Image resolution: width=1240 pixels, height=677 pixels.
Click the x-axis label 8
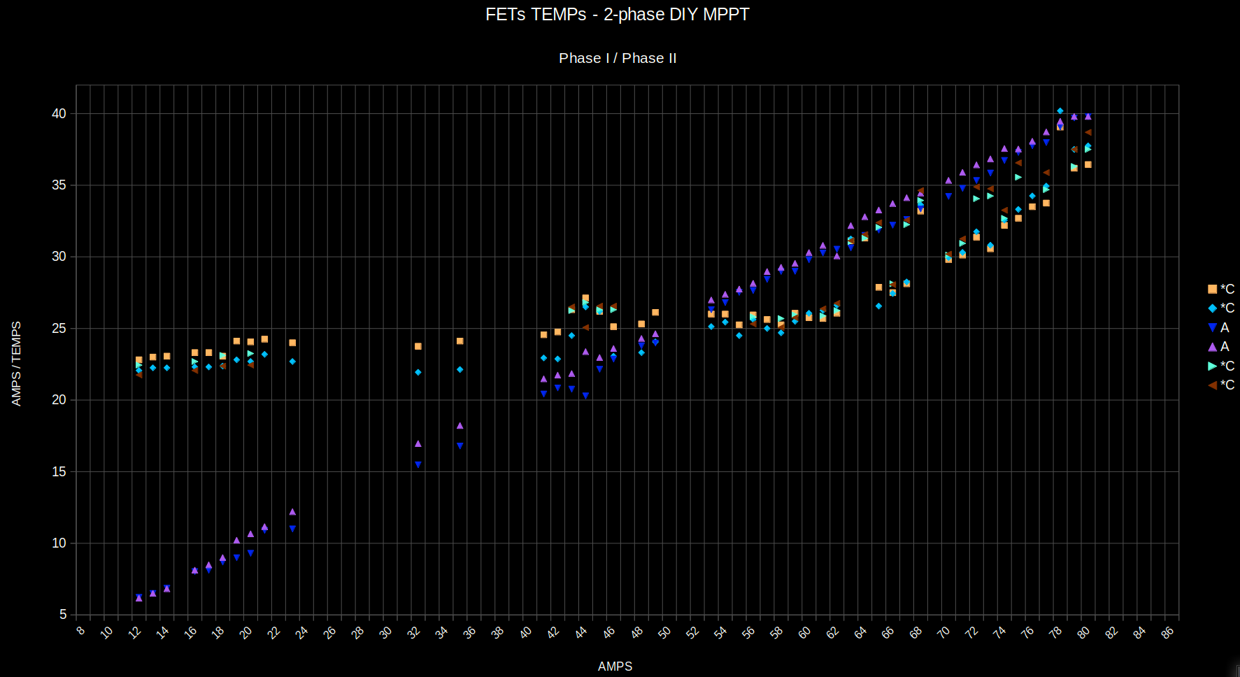(81, 631)
